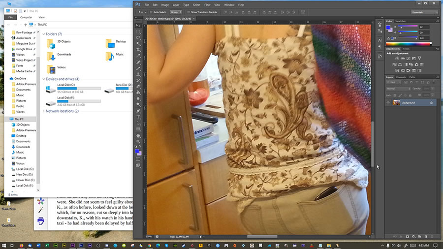Toggle lock position in Layers panel
The image size is (443, 249).
[405, 95]
